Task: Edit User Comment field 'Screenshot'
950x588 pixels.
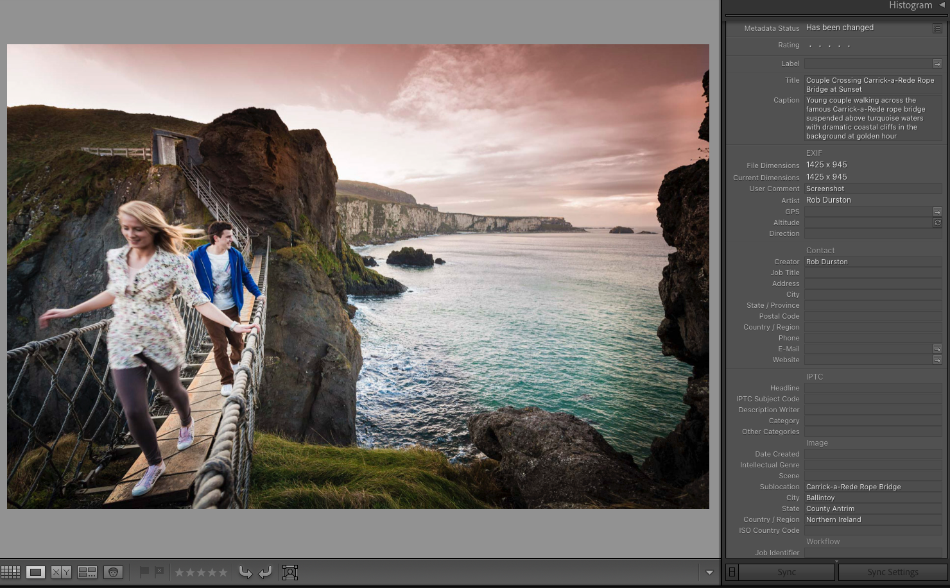Action: (873, 189)
